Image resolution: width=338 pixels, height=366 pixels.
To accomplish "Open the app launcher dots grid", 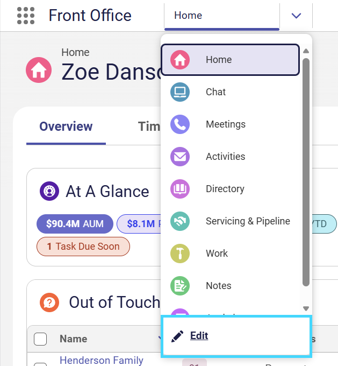I will tap(26, 16).
